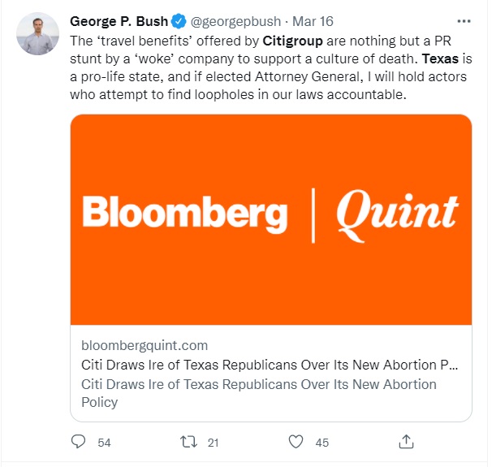Open the truncated Citi Draws Ire headline

tap(270, 365)
